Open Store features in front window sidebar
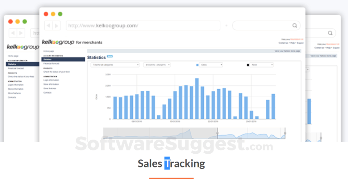The width and height of the screenshot is (348, 179). (x=50, y=88)
